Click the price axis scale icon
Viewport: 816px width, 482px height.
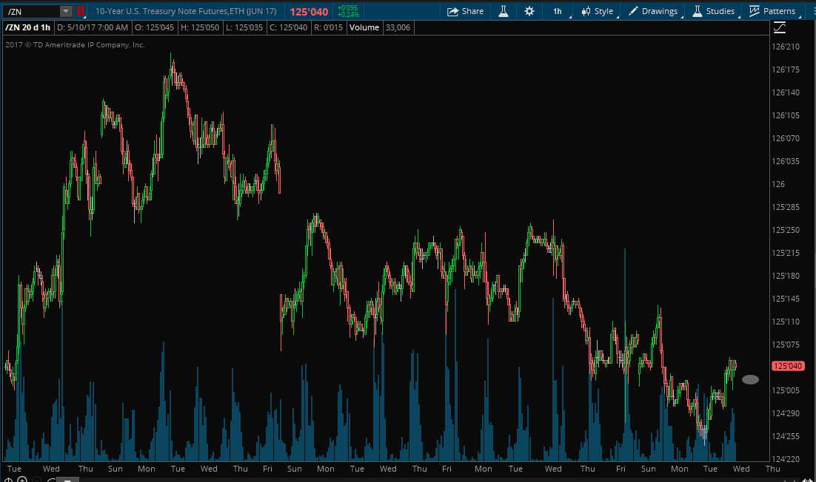click(780, 27)
